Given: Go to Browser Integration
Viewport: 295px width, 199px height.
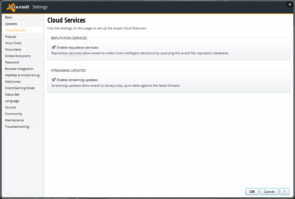Looking at the screenshot, I should pos(23,69).
